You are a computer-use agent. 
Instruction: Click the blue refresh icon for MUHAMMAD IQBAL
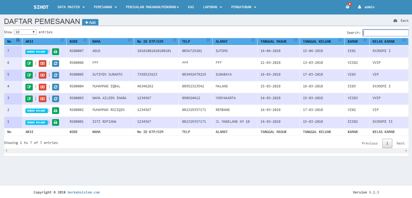56,87
